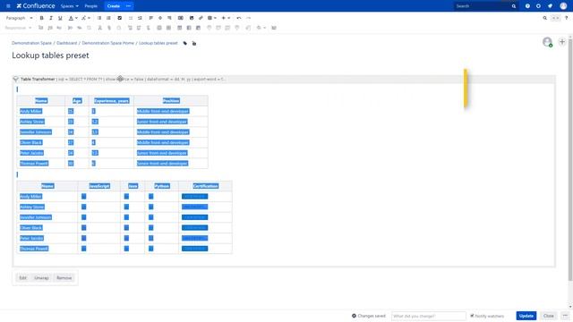This screenshot has height=322, width=573.
Task: Open the ellipsis menu next to Close
Action: pos(565,316)
